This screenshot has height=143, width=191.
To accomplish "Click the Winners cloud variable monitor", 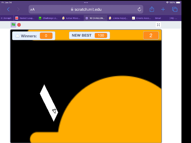I will pos(34,36).
